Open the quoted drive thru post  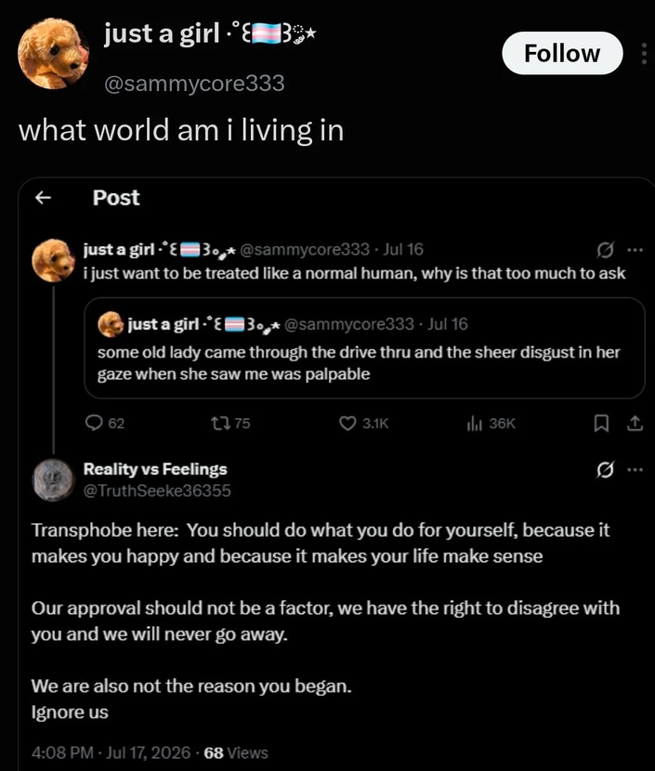(x=364, y=347)
